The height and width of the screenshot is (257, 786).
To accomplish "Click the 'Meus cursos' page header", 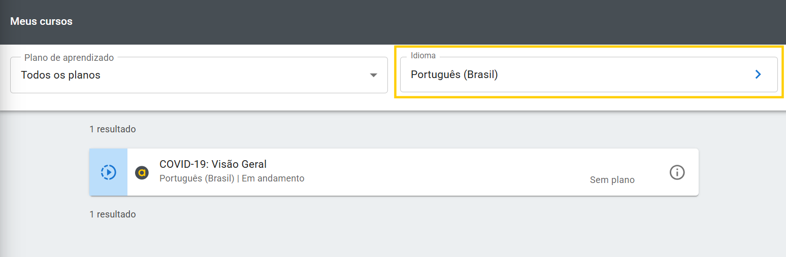I will click(x=41, y=21).
